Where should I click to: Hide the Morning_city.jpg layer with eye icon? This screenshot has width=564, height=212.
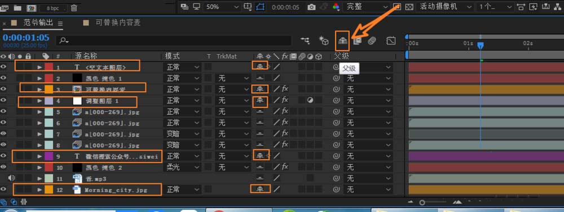(3, 189)
